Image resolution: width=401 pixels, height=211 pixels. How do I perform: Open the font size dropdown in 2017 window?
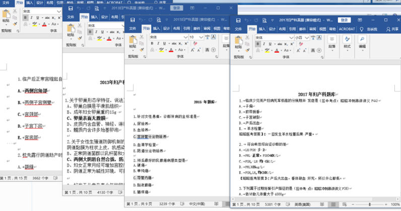pyautogui.click(x=306, y=37)
